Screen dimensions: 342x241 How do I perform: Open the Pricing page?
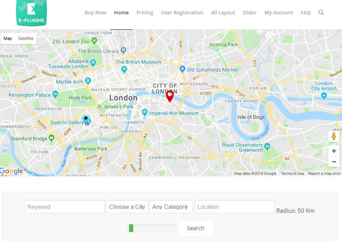[x=145, y=13]
